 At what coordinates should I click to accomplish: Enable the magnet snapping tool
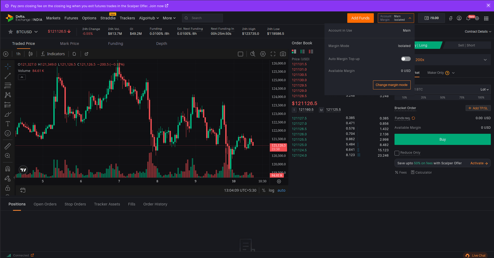point(7,169)
